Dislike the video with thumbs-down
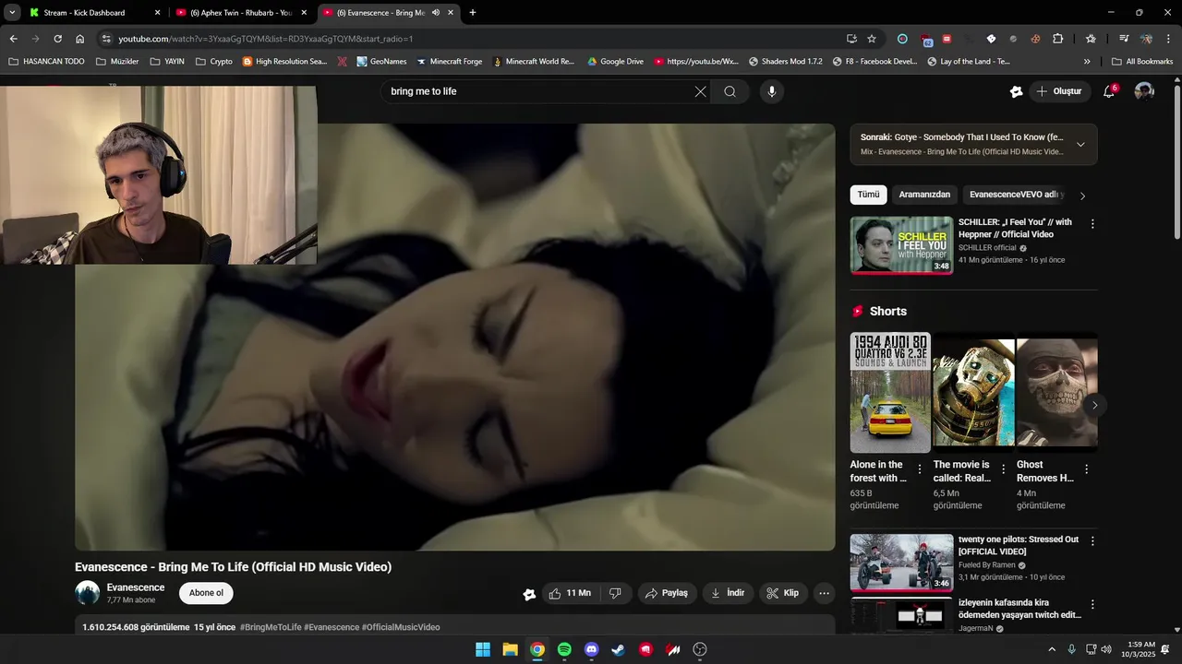The width and height of the screenshot is (1182, 664). 615,593
